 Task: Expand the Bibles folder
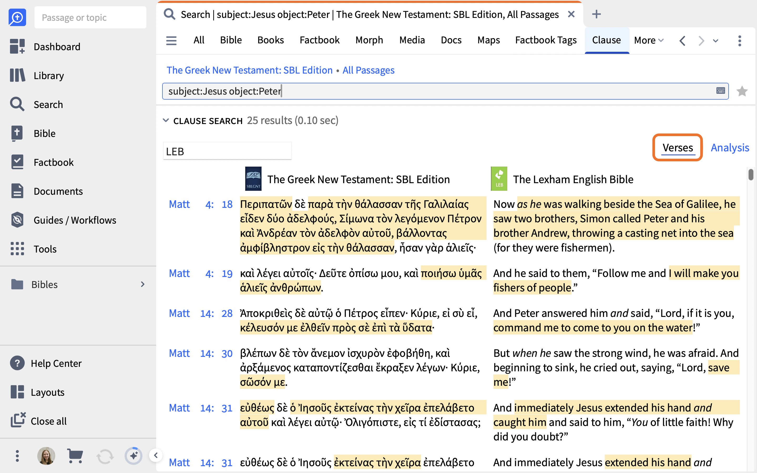(143, 284)
